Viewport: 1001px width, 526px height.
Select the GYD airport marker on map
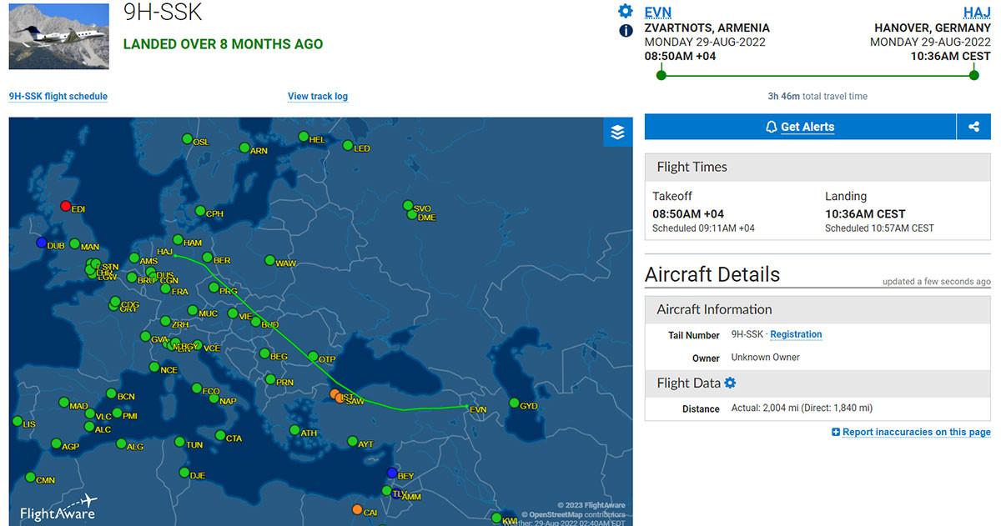coord(514,403)
